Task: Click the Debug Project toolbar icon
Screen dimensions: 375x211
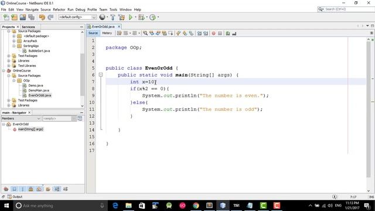Action: point(141,17)
